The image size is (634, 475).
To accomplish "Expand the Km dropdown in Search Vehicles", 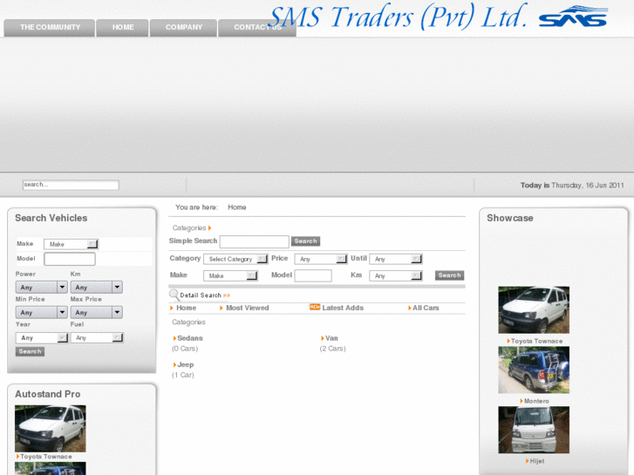I will [96, 287].
